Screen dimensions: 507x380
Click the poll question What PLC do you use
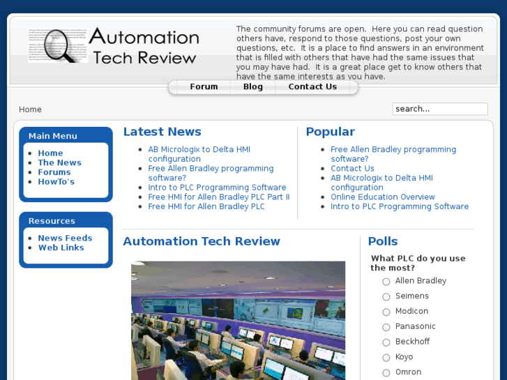pyautogui.click(x=418, y=263)
